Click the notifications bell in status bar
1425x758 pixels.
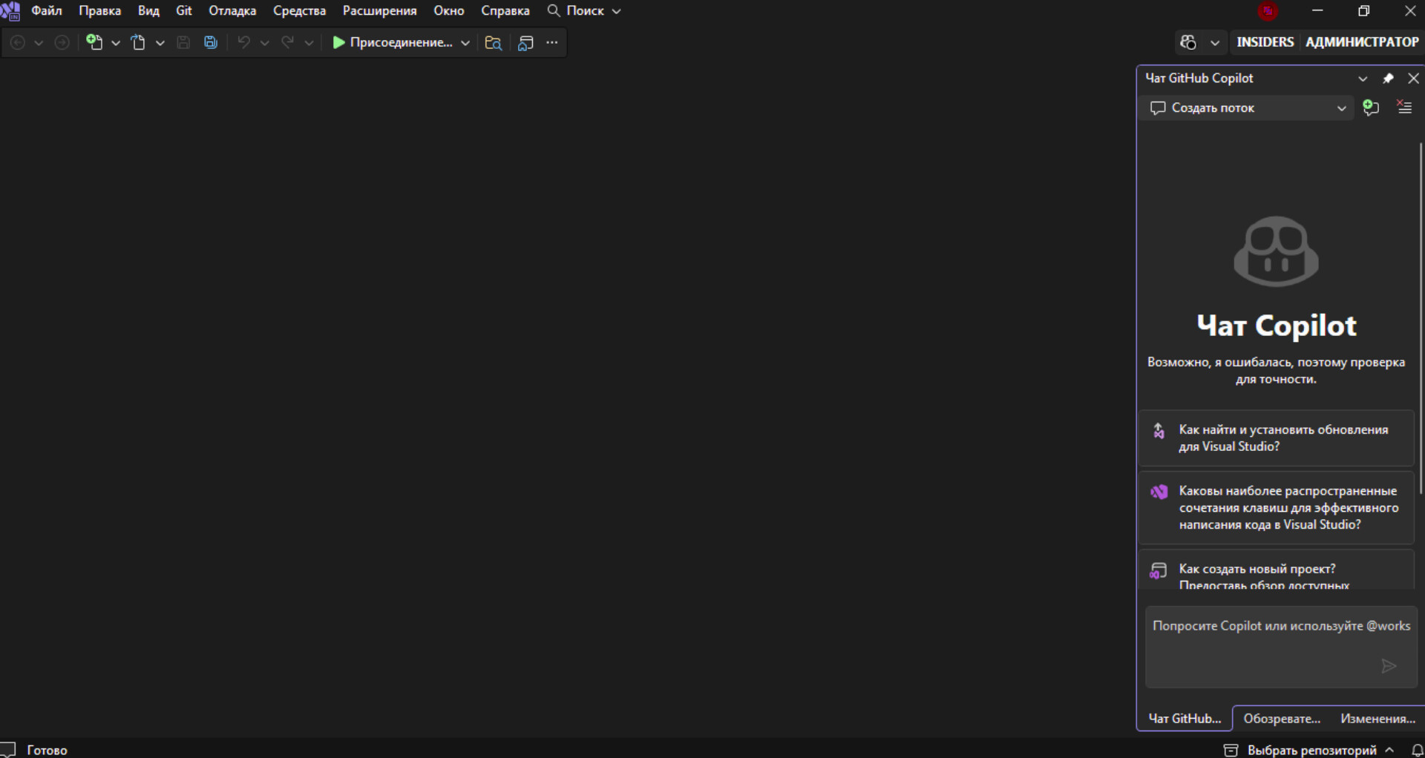pyautogui.click(x=1417, y=750)
